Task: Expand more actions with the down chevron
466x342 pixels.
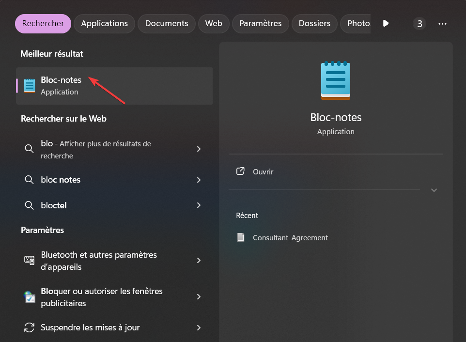Action: (x=434, y=190)
